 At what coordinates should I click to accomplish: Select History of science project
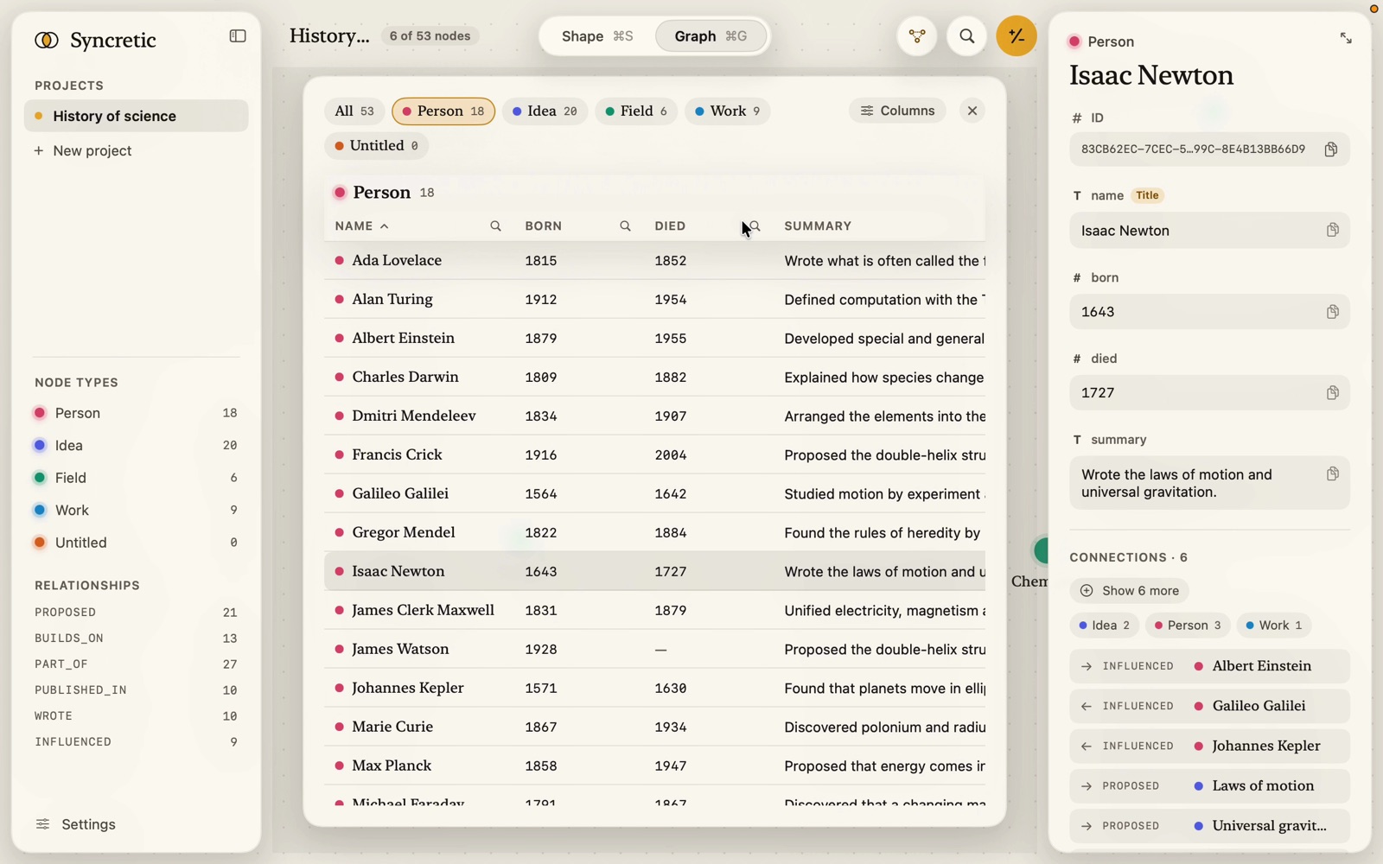pyautogui.click(x=137, y=116)
